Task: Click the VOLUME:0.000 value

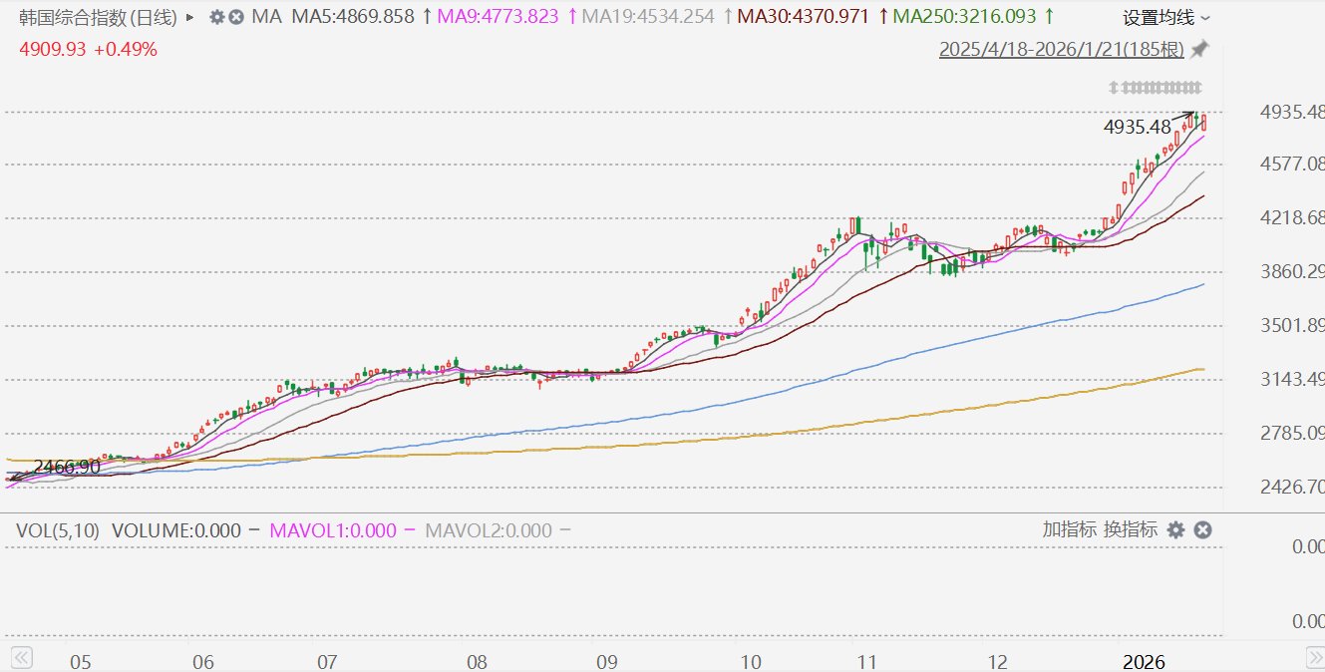Action: pos(176,530)
